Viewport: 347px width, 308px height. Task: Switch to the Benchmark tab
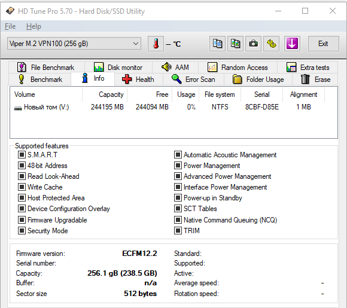(x=40, y=79)
